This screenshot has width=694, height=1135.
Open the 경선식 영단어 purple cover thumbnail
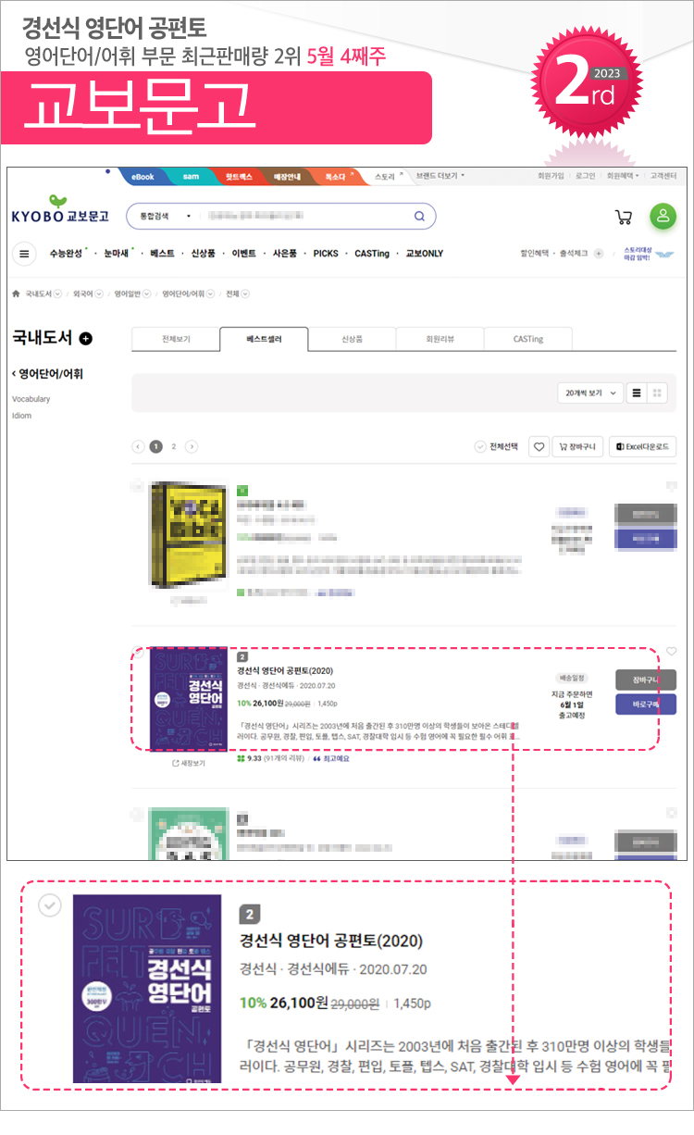[189, 699]
